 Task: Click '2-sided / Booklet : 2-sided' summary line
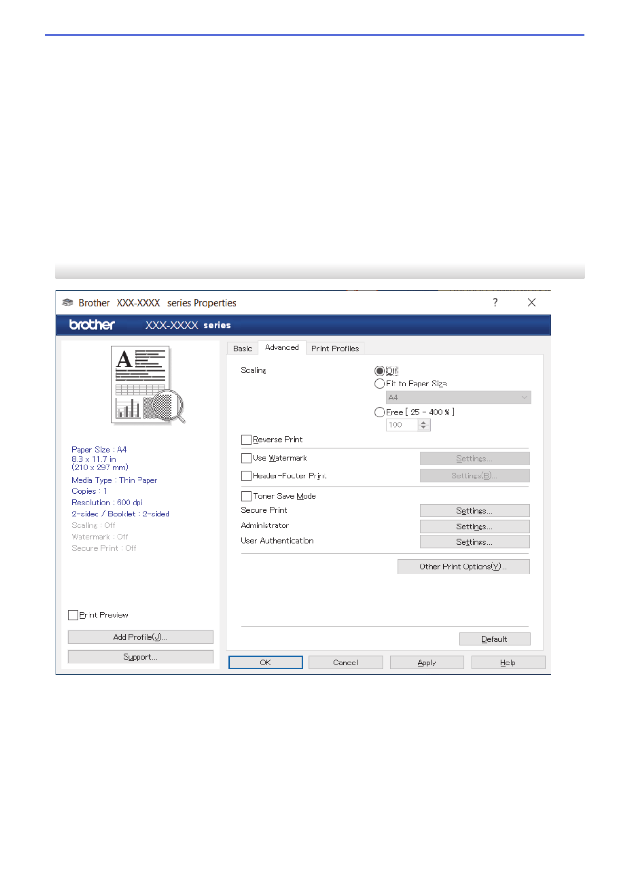click(x=120, y=514)
